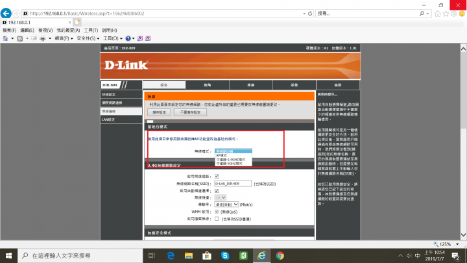Viewport: 467px width, 263px height.
Task: Open the print dropdown arrow in the command bar
Action: coord(50,38)
